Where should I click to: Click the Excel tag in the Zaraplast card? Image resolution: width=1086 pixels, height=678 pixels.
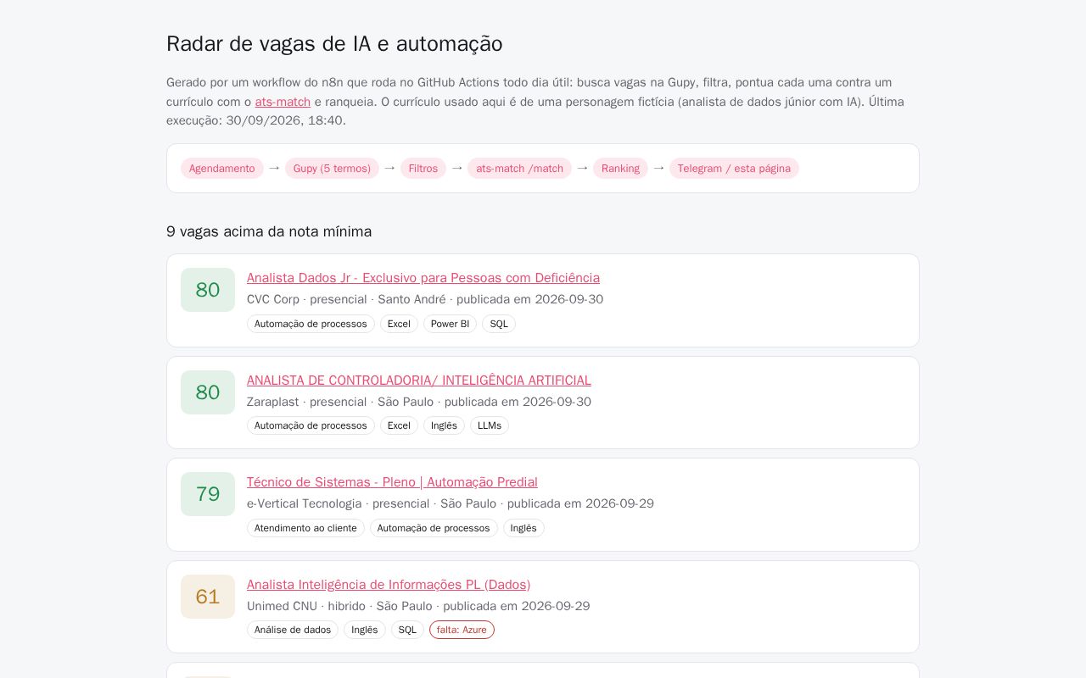click(399, 425)
